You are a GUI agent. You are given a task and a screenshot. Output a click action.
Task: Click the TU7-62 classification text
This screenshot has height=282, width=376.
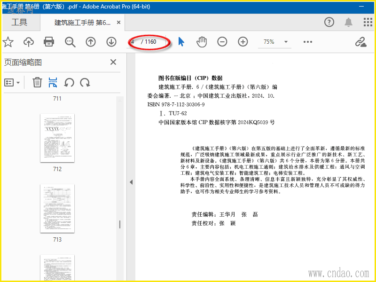pyautogui.click(x=178, y=113)
